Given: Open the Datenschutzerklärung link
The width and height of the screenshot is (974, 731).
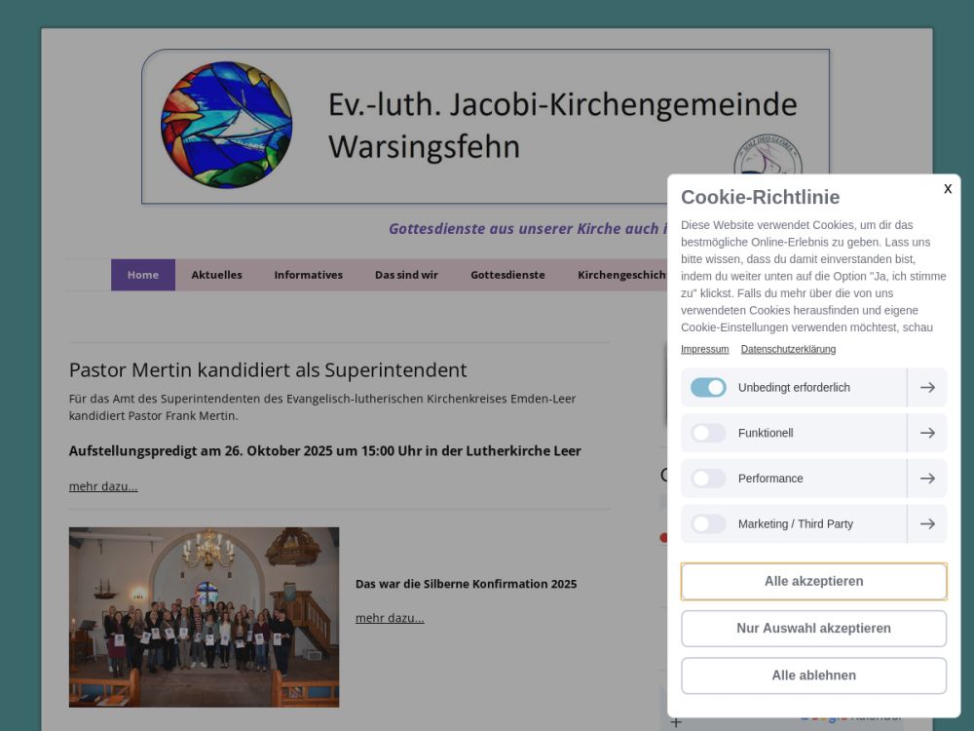Looking at the screenshot, I should coord(788,349).
